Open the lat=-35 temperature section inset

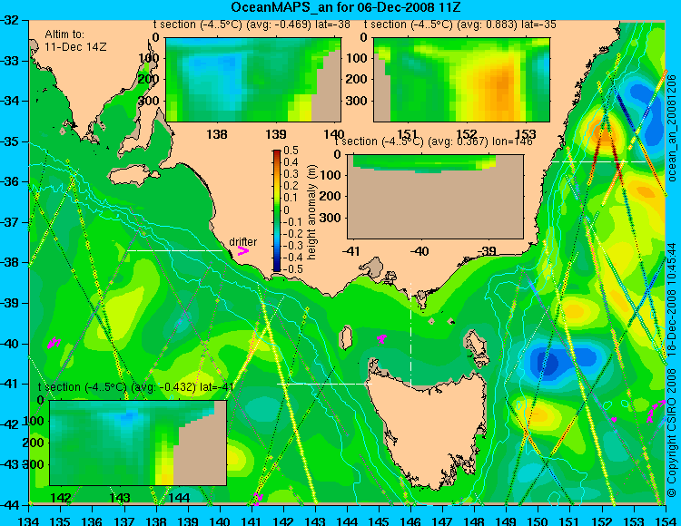pyautogui.click(x=461, y=80)
